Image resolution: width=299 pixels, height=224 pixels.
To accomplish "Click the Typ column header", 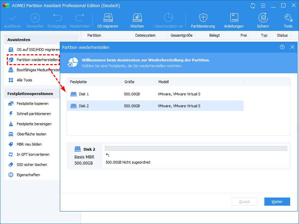I will [x=264, y=35].
